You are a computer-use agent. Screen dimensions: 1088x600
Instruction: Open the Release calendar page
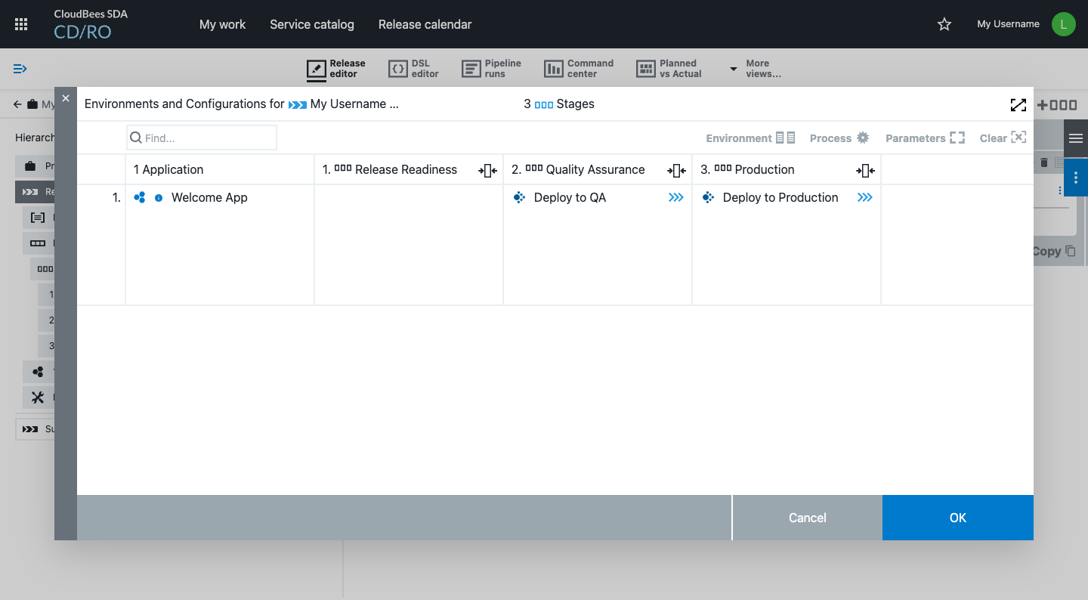pos(425,24)
